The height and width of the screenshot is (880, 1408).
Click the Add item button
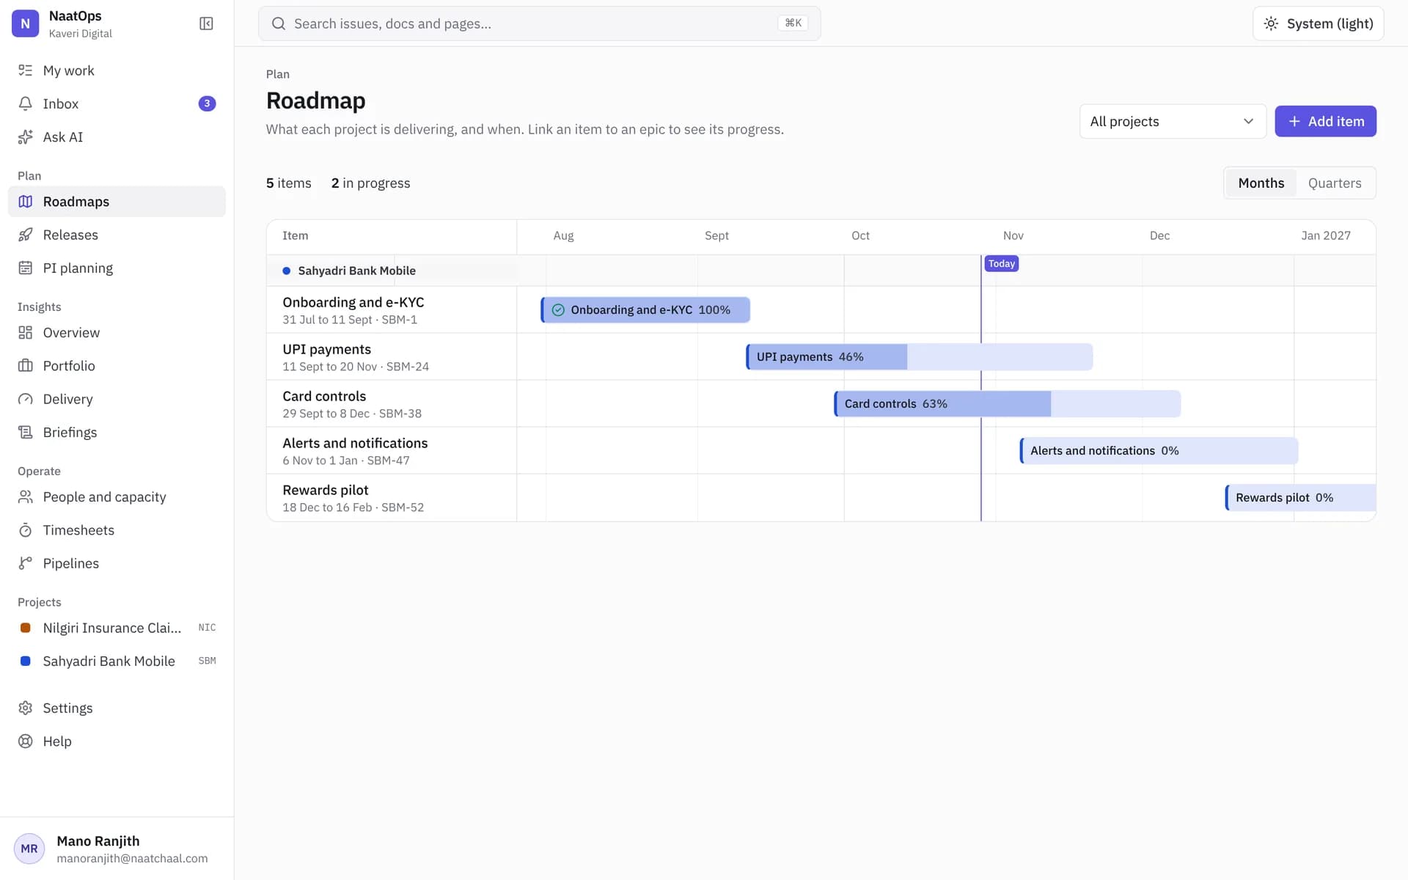click(x=1325, y=121)
